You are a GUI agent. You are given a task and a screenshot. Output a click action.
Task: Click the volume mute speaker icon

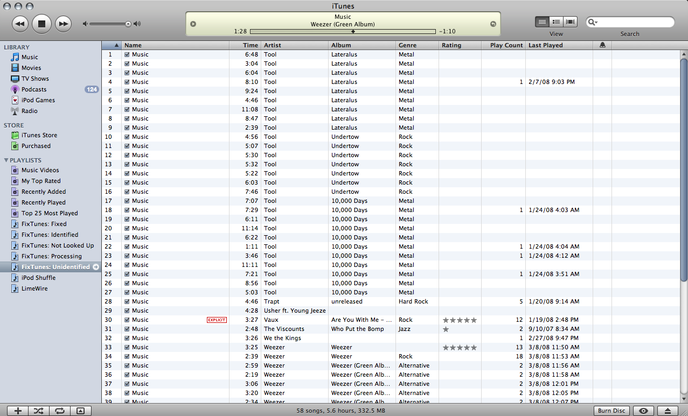click(x=85, y=24)
